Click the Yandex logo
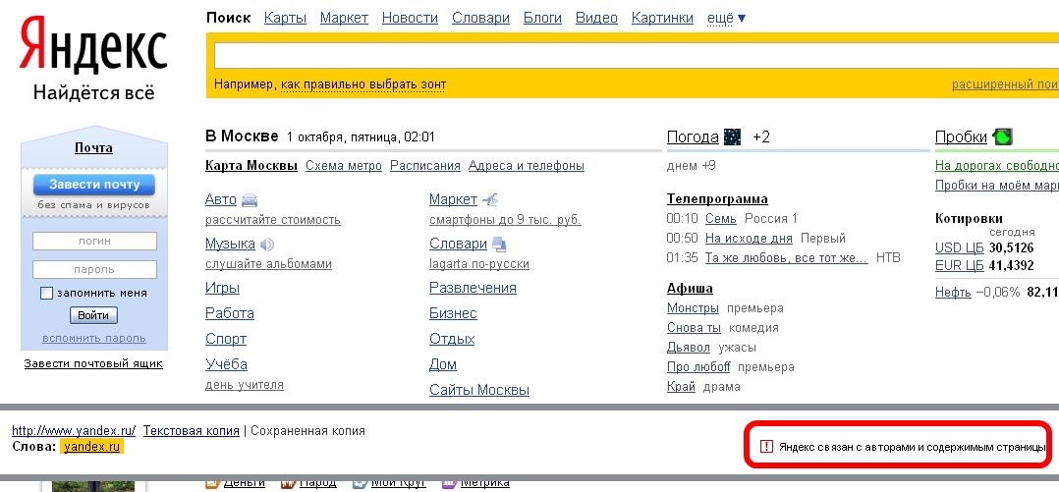The height and width of the screenshot is (492, 1059). pyautogui.click(x=94, y=49)
